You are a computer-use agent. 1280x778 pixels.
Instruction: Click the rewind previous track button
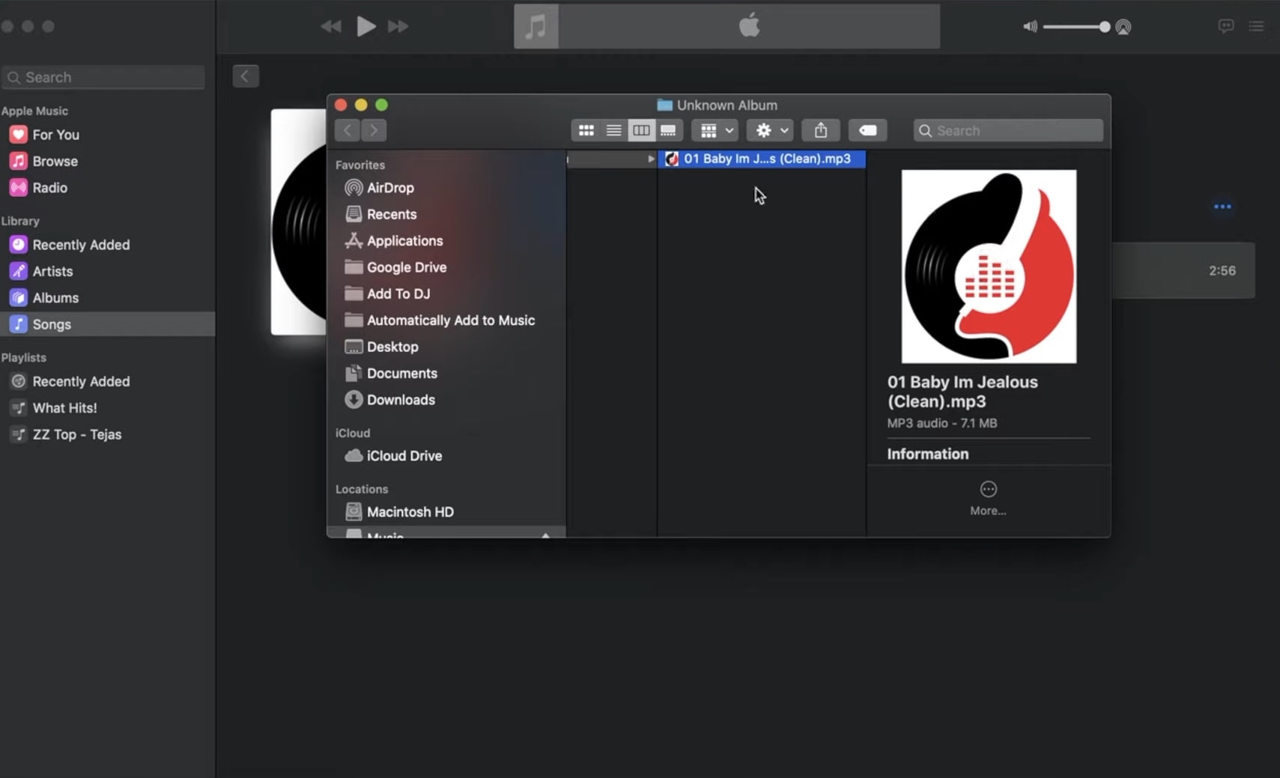point(330,26)
